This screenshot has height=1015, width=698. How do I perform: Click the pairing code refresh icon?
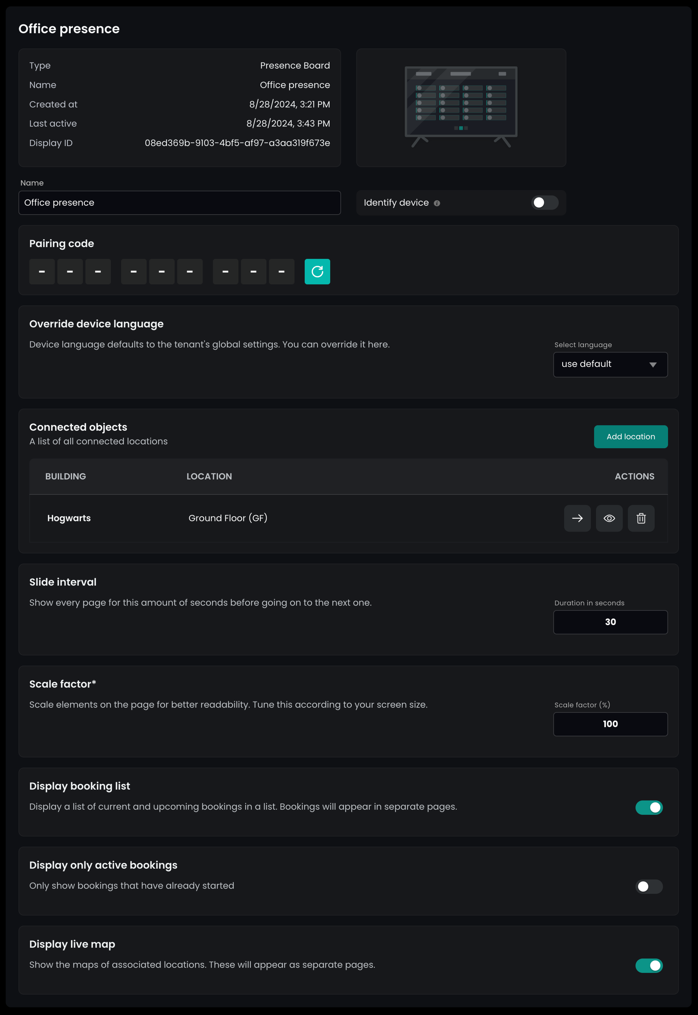tap(317, 272)
